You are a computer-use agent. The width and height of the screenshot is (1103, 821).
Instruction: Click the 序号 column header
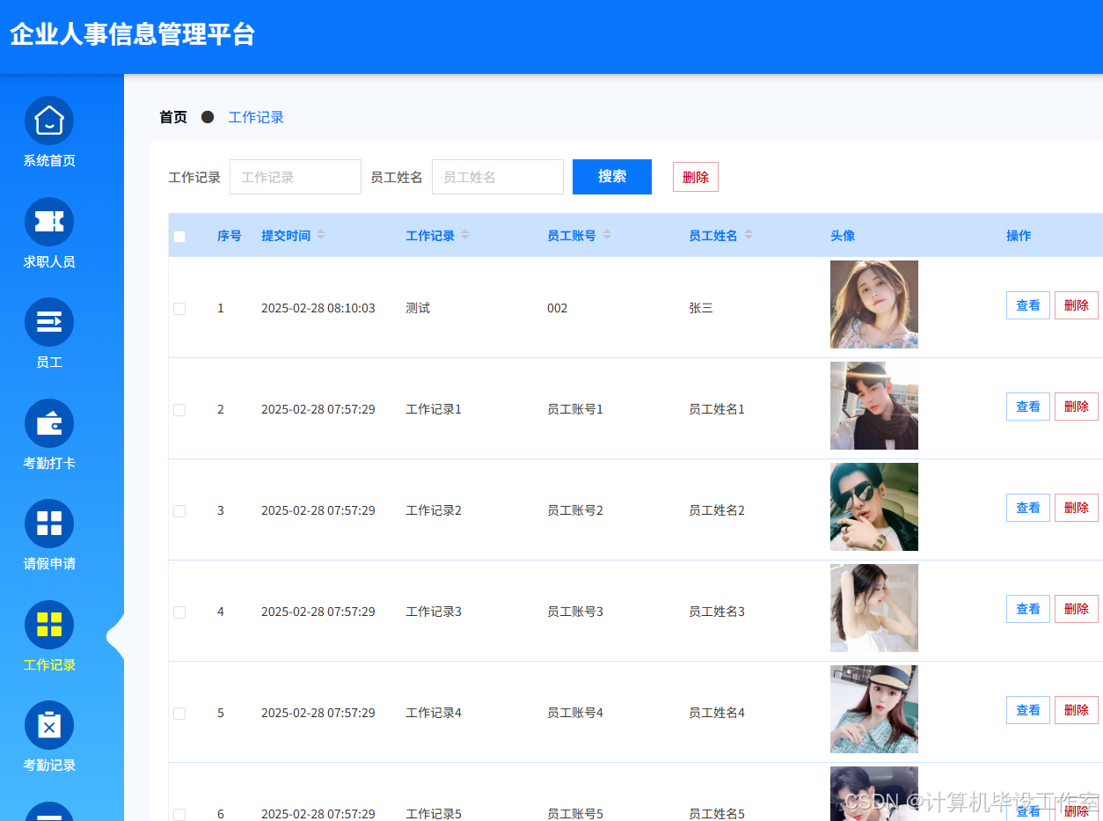(x=230, y=236)
